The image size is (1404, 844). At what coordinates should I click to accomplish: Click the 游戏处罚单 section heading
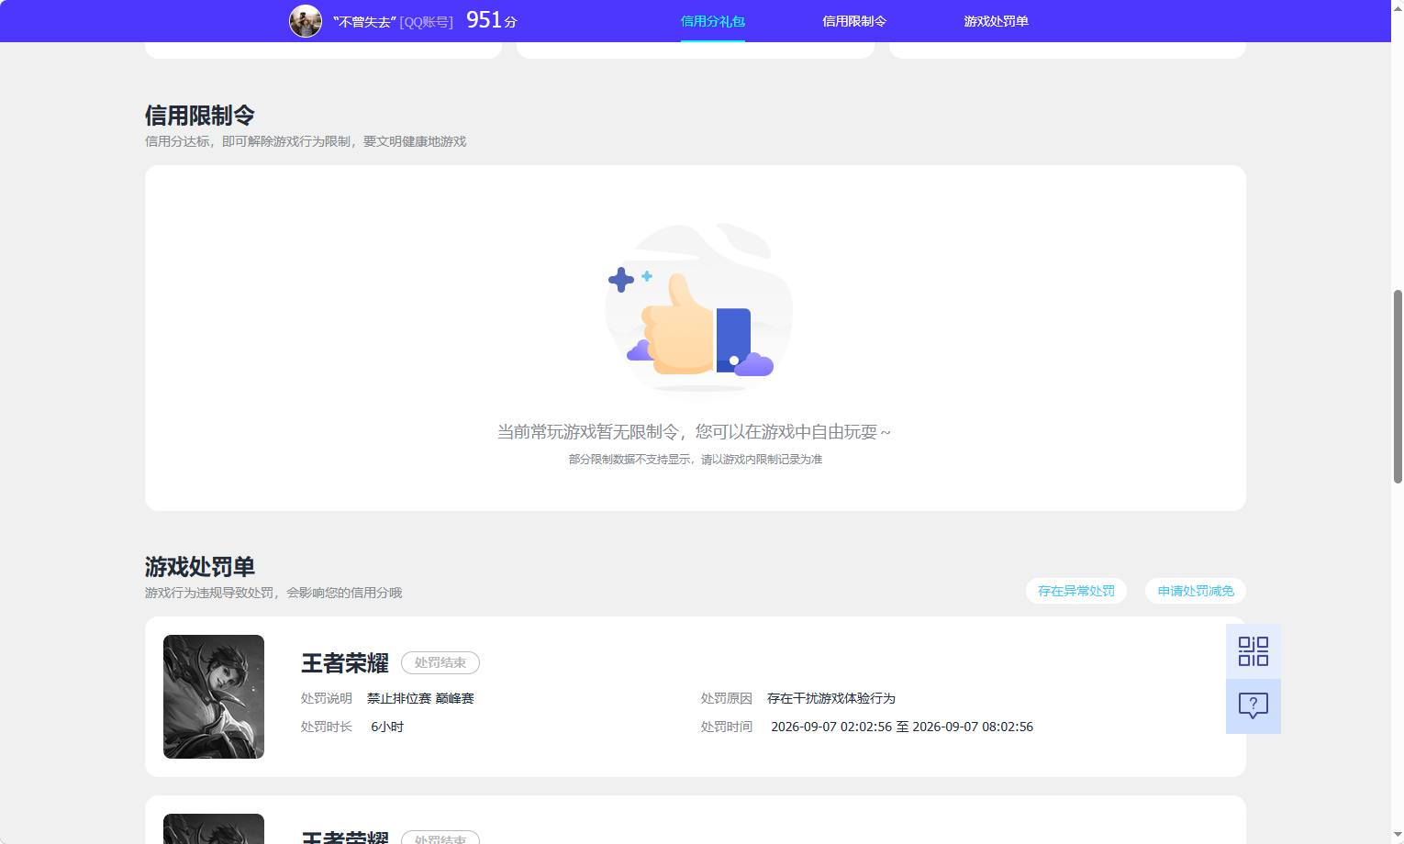click(199, 567)
